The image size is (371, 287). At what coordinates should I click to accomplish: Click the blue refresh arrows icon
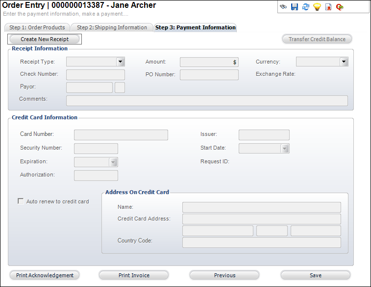[306, 7]
